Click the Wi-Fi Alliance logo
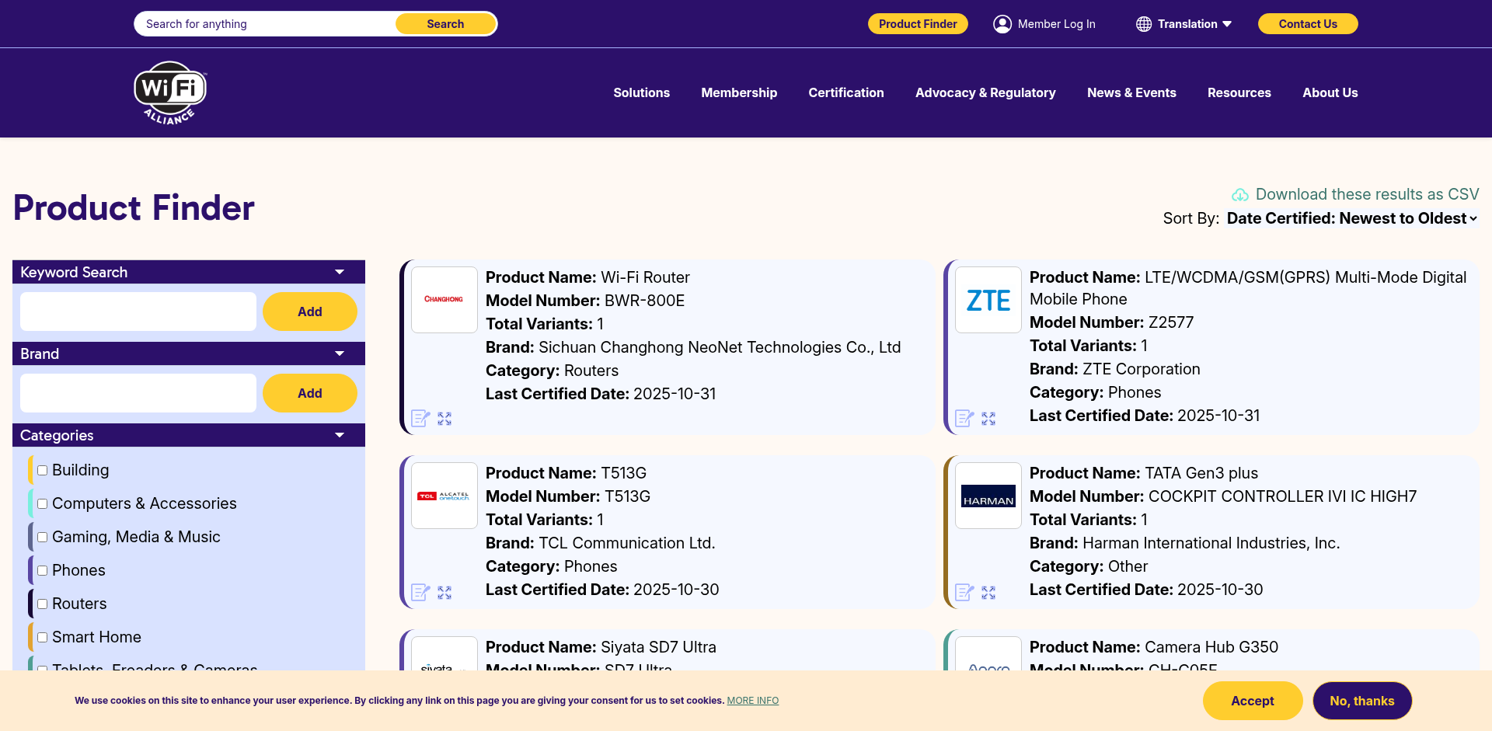The image size is (1492, 731). click(170, 93)
